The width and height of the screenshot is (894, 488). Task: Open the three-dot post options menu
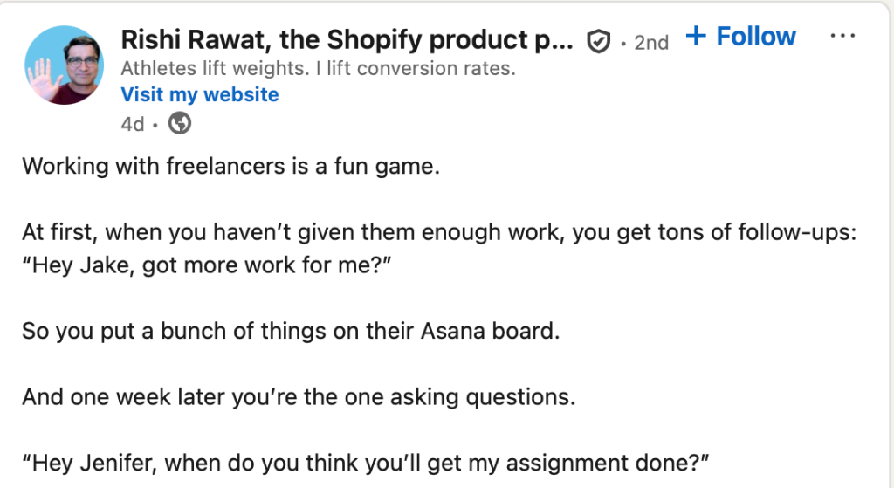(843, 37)
